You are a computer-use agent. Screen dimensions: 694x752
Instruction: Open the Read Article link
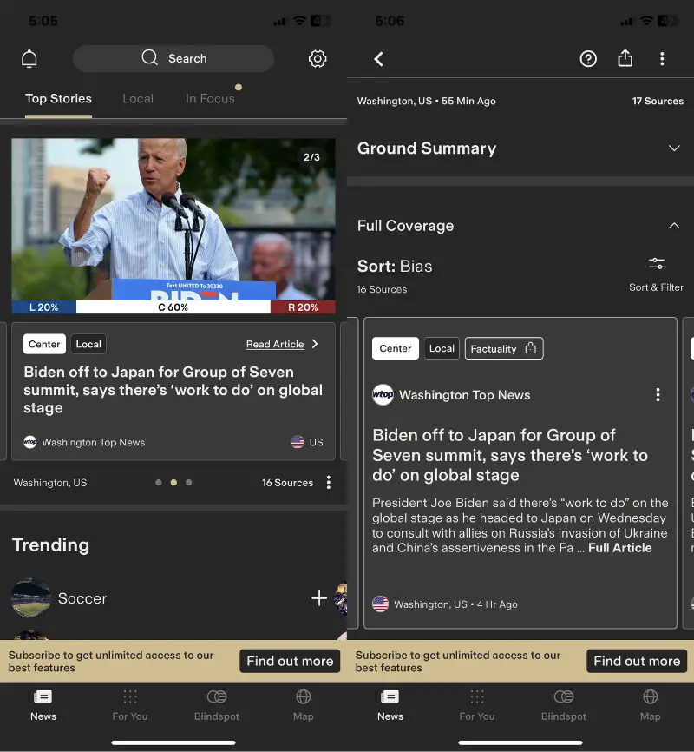point(275,345)
